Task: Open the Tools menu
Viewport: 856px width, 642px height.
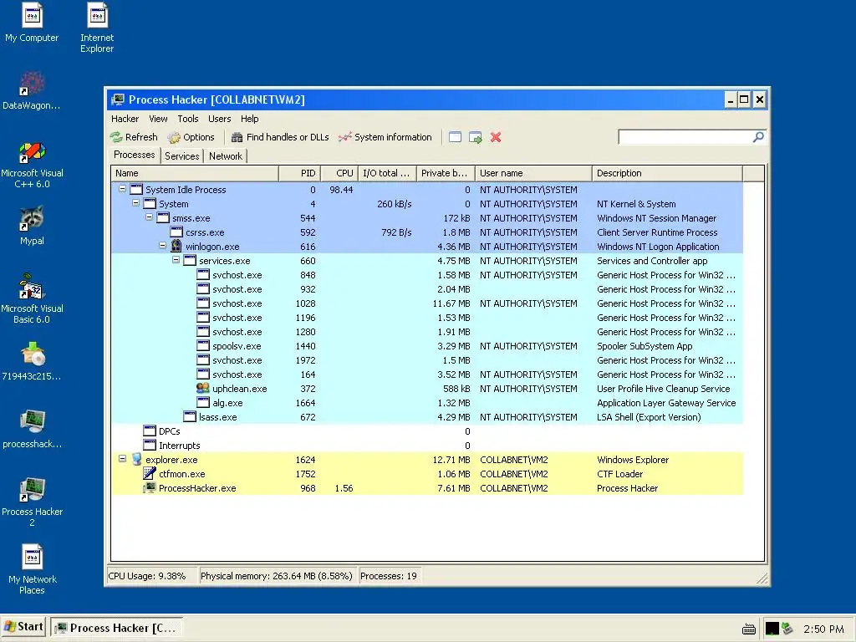Action: [188, 119]
